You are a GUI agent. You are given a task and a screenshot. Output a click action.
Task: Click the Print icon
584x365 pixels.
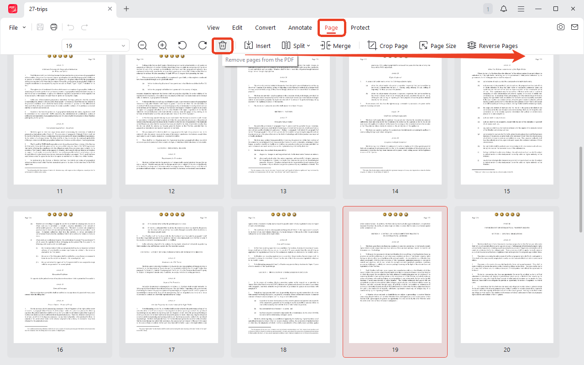tap(54, 27)
